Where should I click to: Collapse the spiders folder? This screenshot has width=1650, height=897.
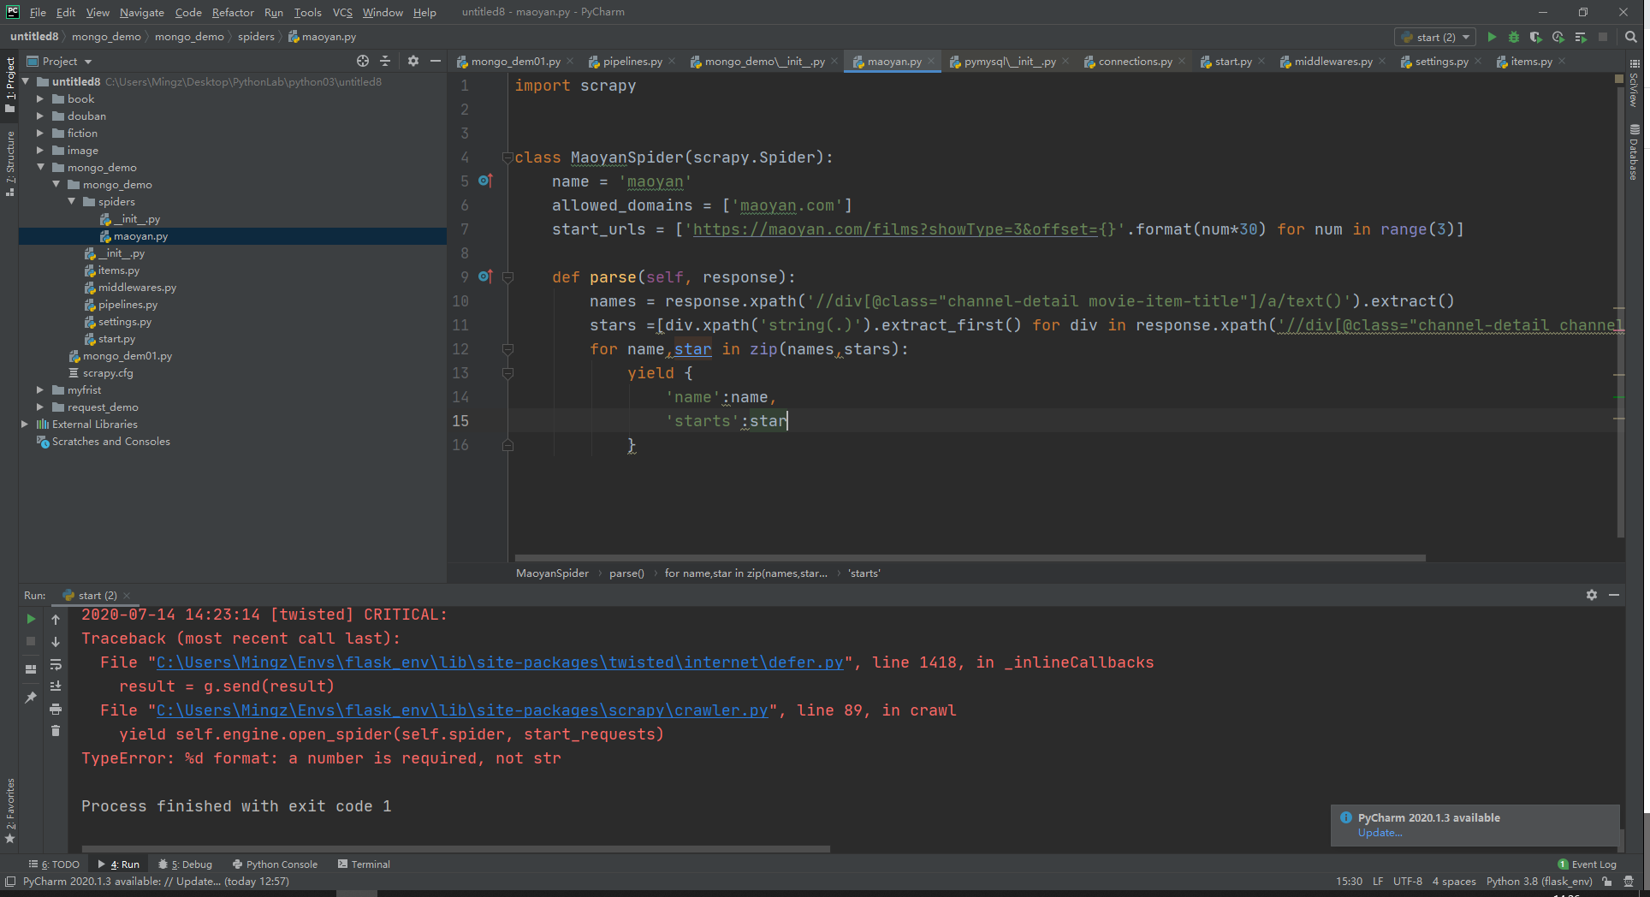71,201
